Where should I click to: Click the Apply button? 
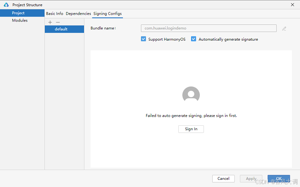tap(251, 179)
